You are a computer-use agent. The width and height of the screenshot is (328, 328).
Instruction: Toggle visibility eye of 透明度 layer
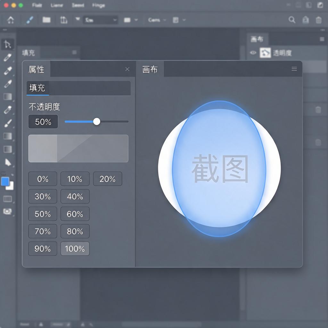point(253,53)
